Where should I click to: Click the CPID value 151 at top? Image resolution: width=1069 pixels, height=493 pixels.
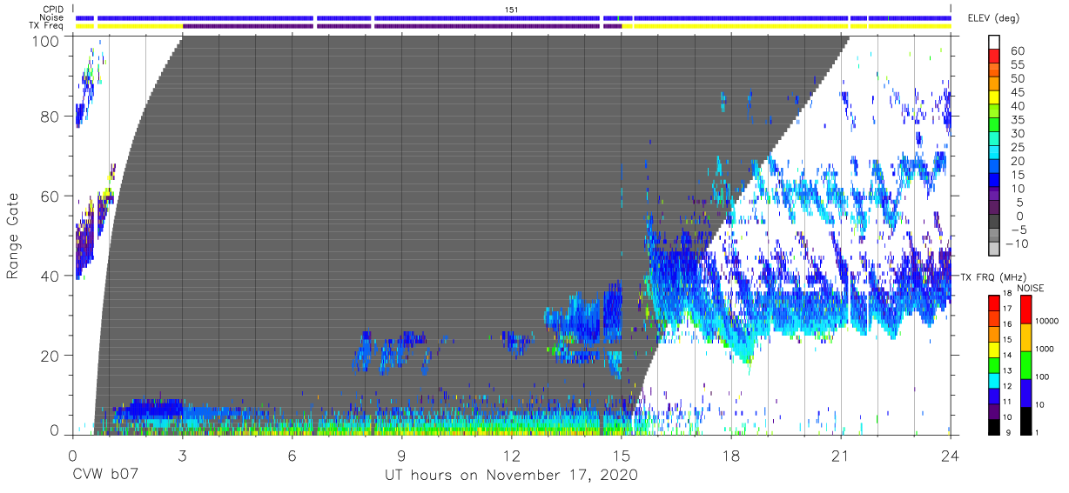click(x=512, y=9)
